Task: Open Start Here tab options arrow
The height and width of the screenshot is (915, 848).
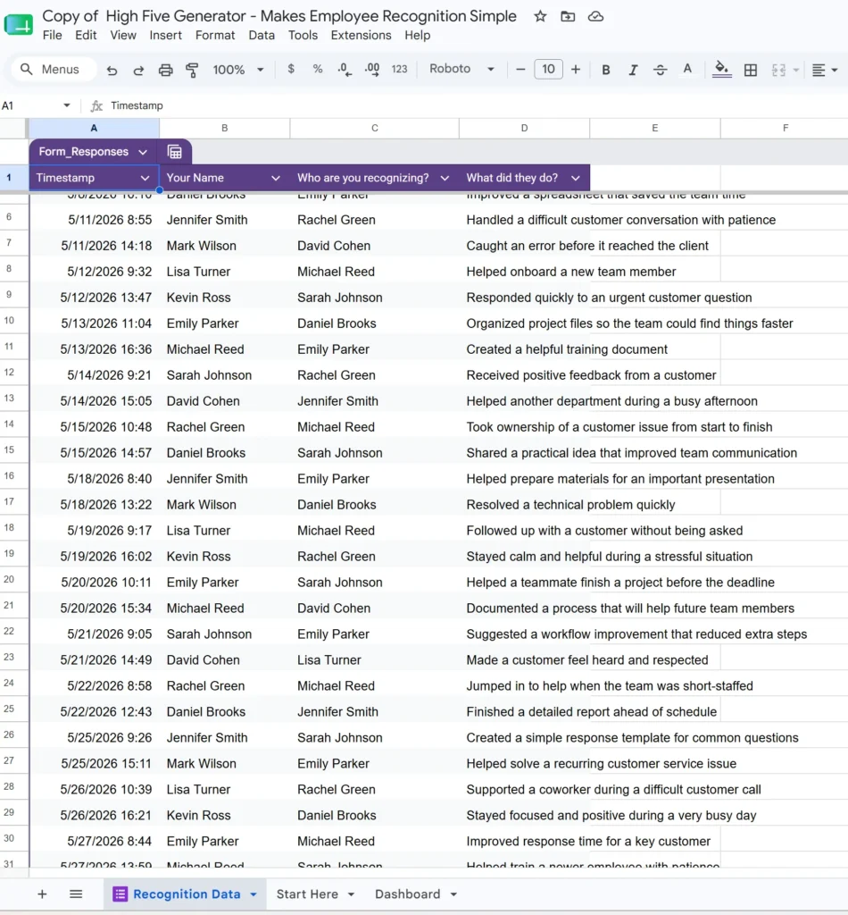Action: coord(352,894)
